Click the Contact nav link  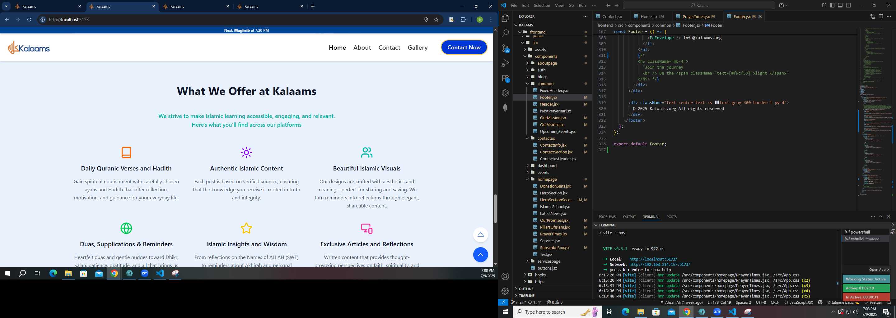click(389, 48)
